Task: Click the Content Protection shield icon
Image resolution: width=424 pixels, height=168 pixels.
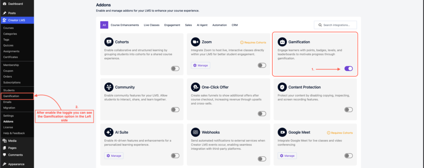Action: [282, 87]
